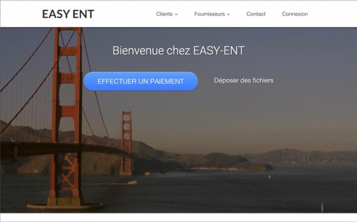Viewport: 357px width, 222px height.
Task: Select the Bienvenue chez EASY-ENT heading
Action: [x=178, y=50]
